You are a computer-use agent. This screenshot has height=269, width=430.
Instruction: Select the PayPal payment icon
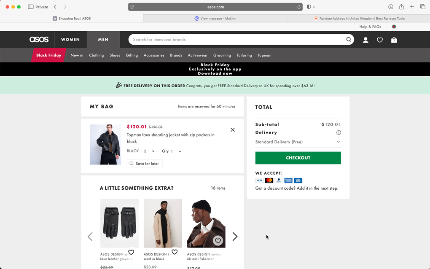tap(278, 180)
